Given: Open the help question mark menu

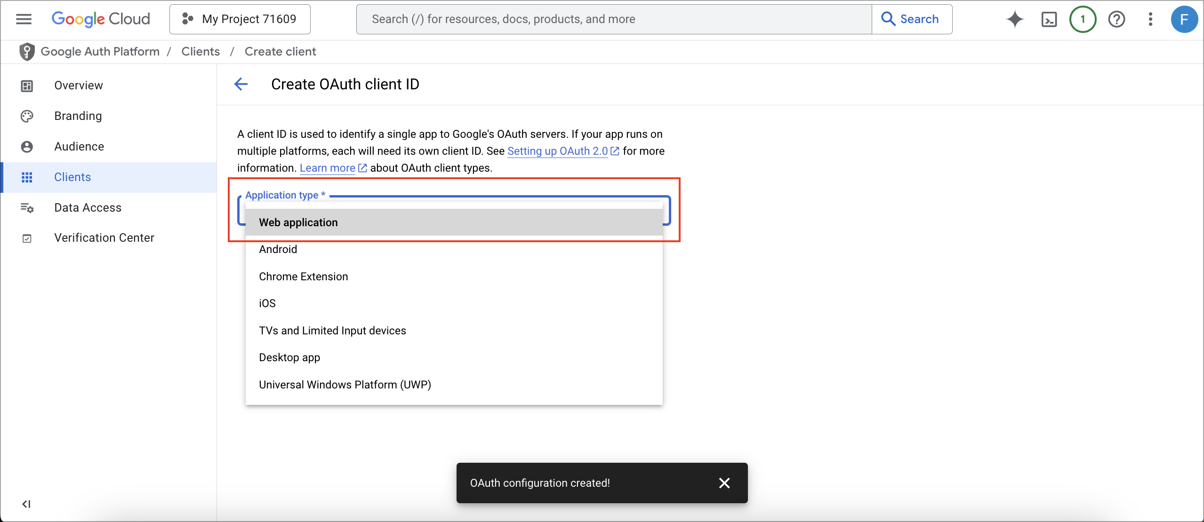Looking at the screenshot, I should (1116, 19).
